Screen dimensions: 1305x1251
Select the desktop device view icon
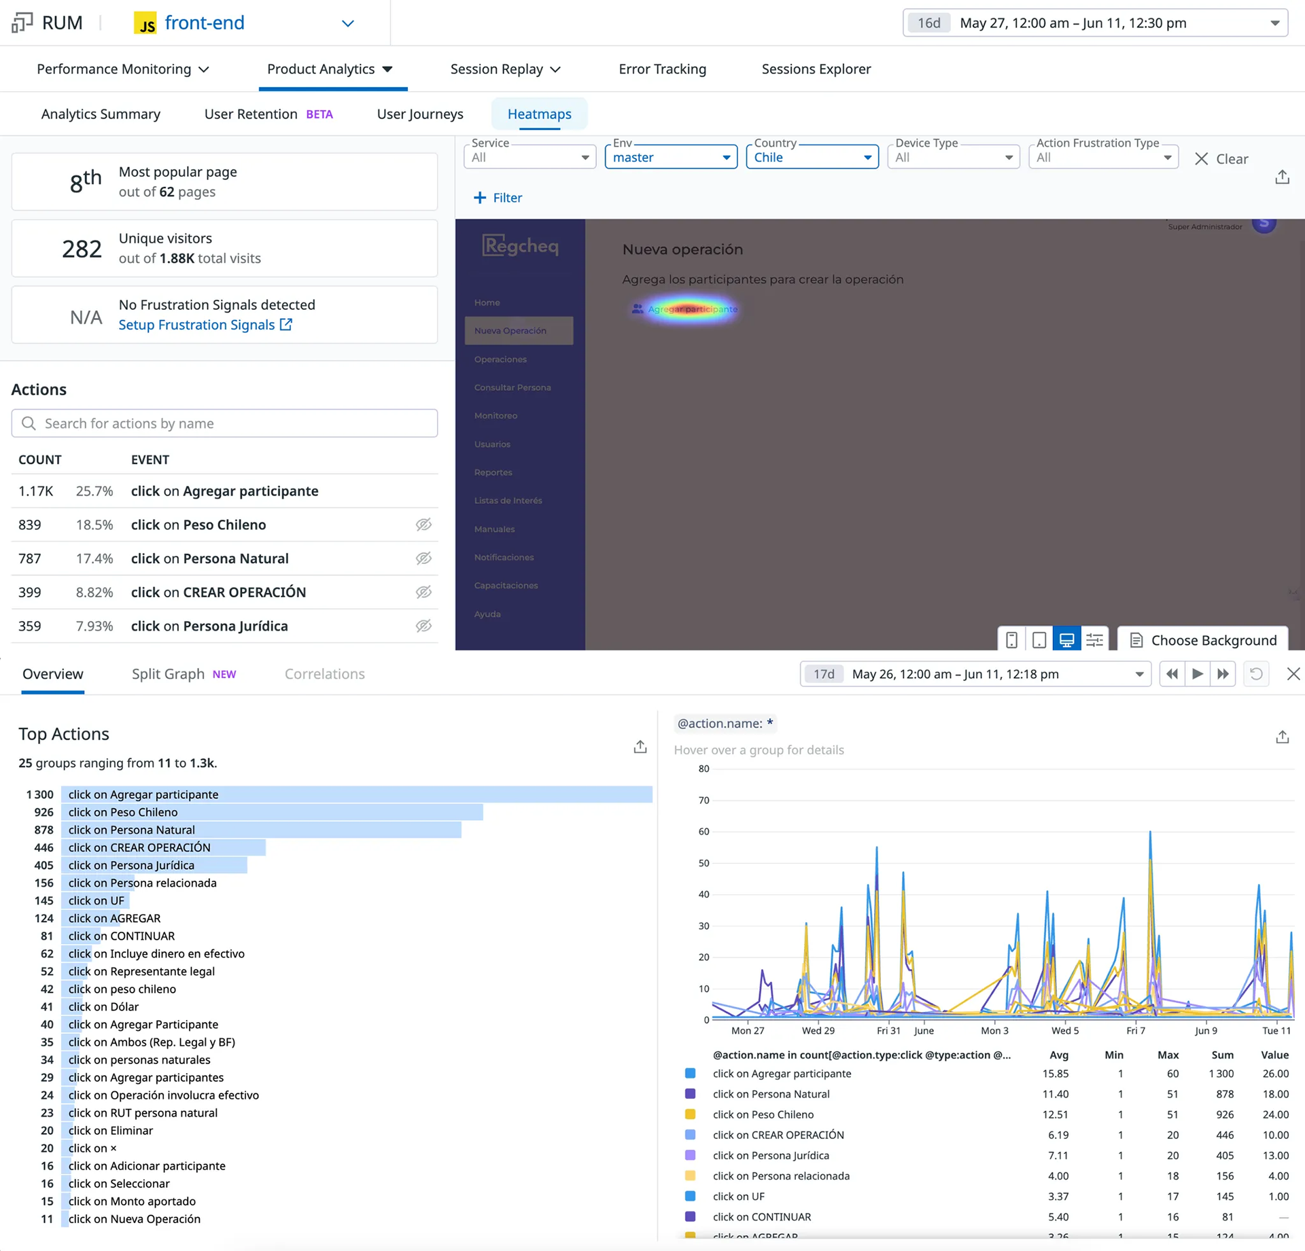point(1066,639)
